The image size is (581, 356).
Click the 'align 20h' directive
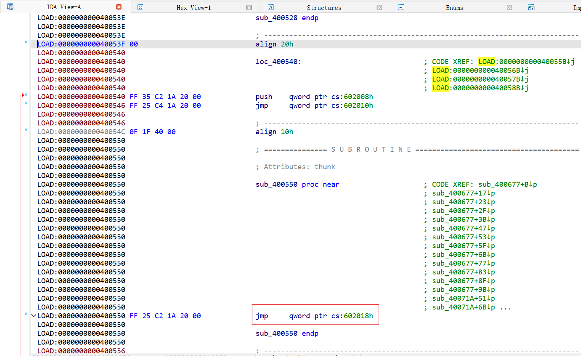274,44
